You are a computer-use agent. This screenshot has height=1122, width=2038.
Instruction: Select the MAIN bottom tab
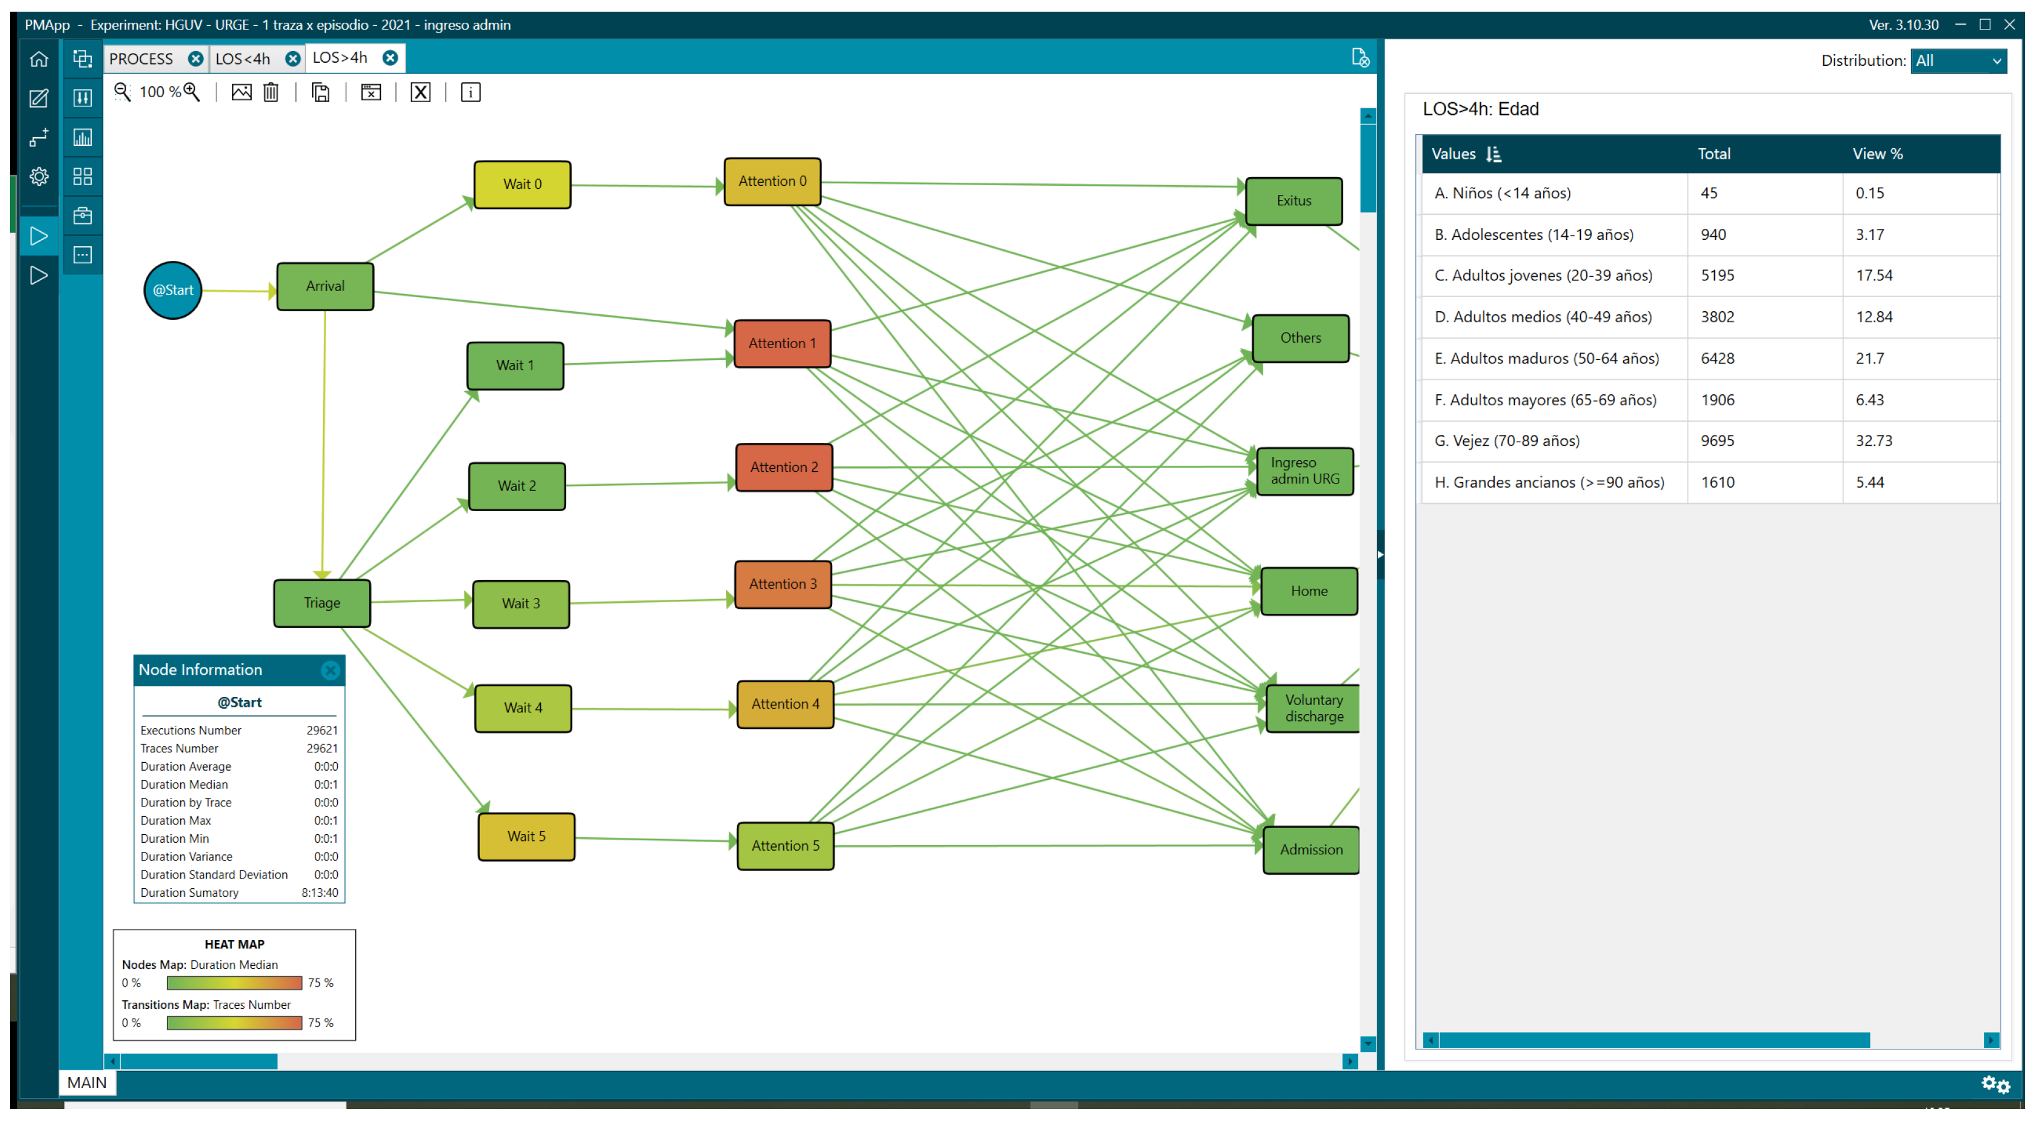coord(86,1081)
